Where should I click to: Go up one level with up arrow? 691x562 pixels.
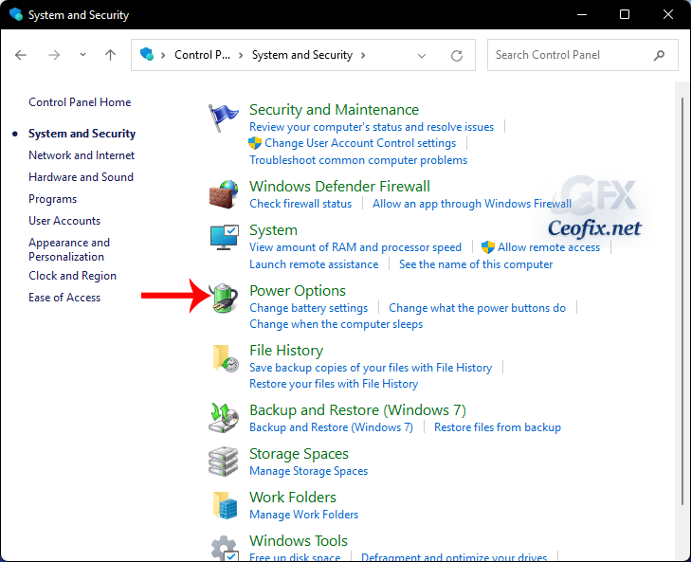pyautogui.click(x=110, y=55)
